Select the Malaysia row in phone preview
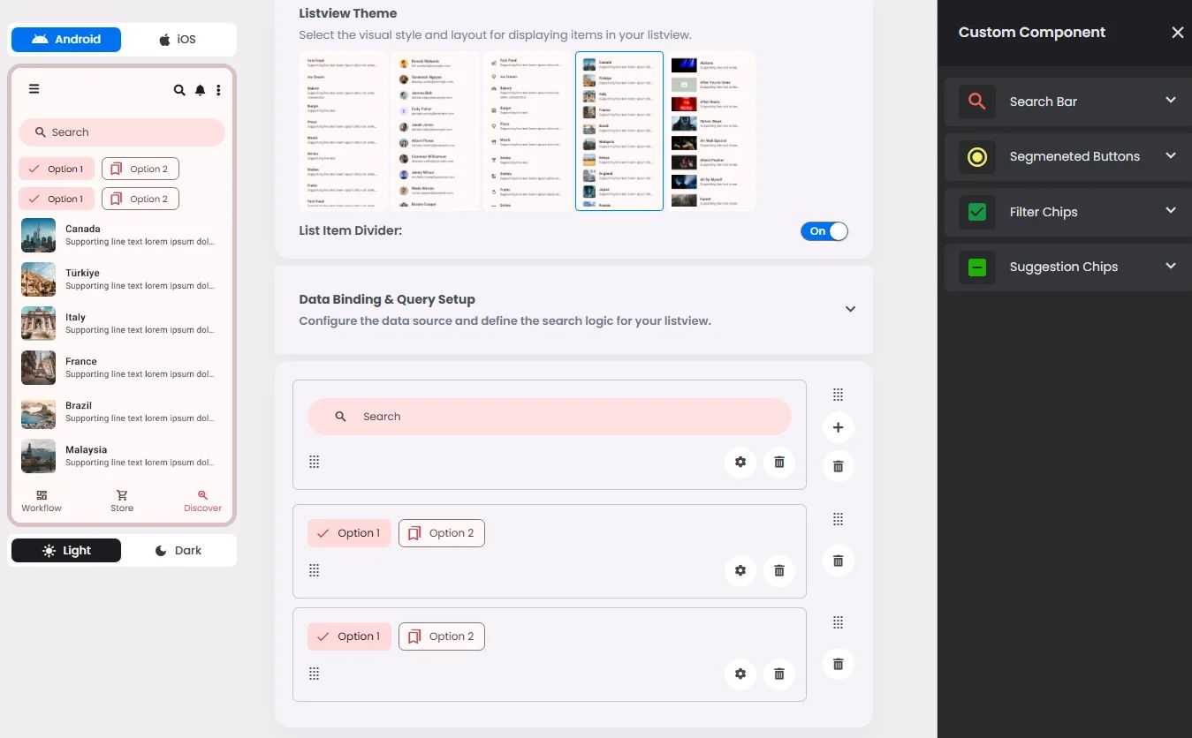This screenshot has width=1192, height=738. pyautogui.click(x=122, y=456)
